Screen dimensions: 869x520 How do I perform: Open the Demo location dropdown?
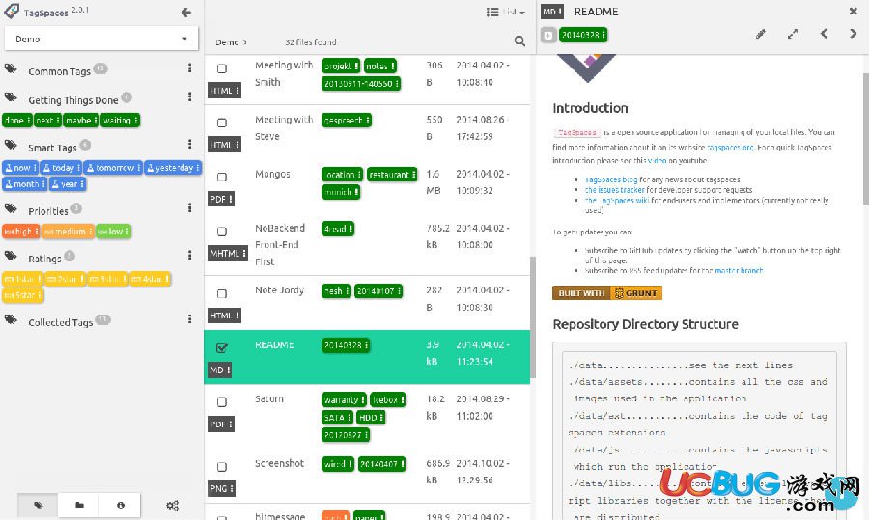tap(100, 39)
